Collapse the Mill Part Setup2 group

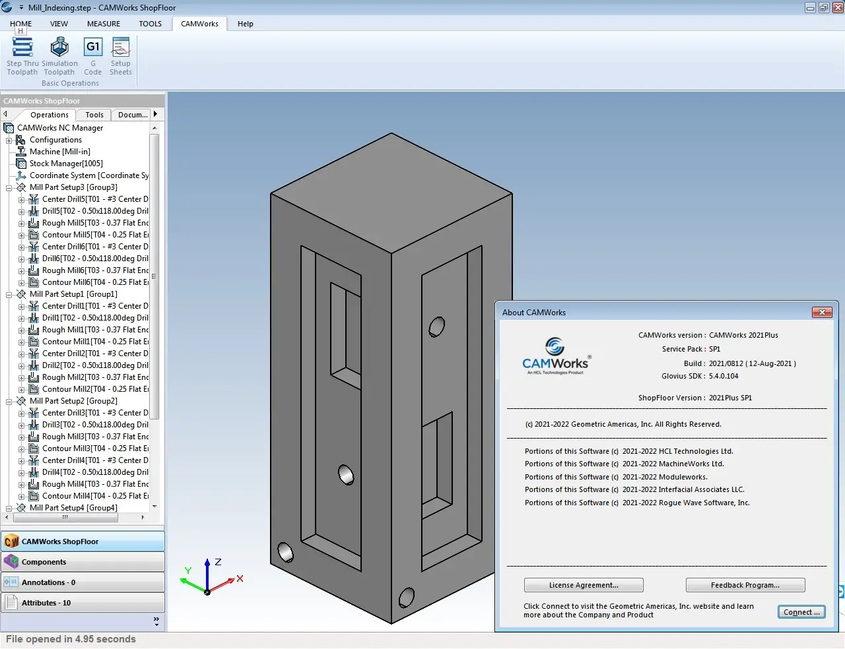coord(9,402)
